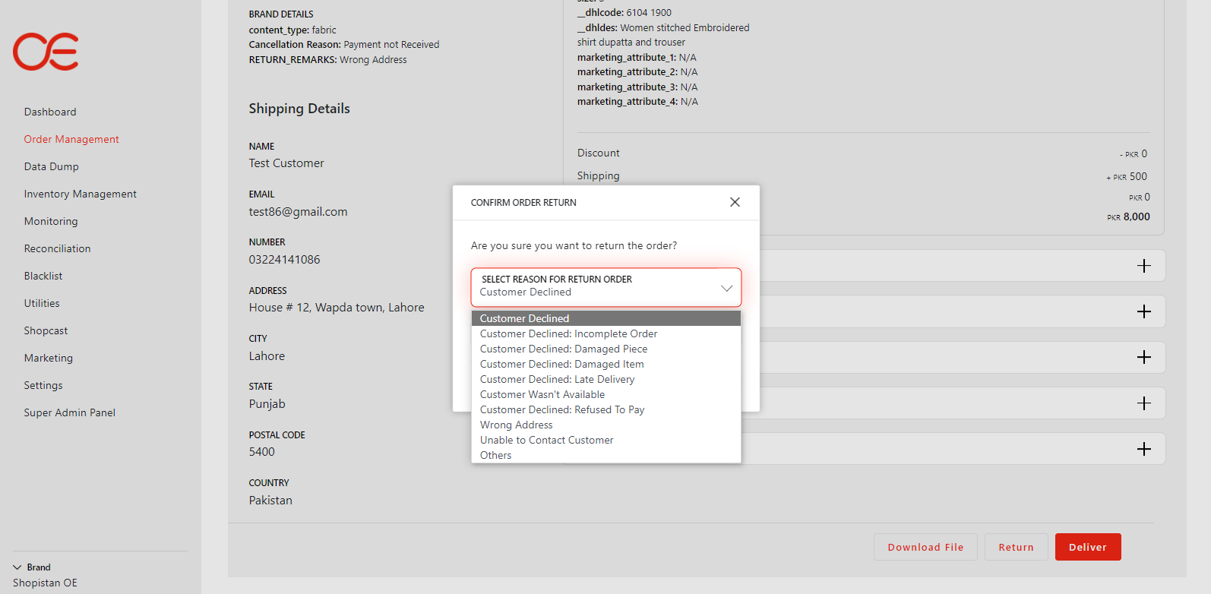Select 'Others' from reason list

tap(495, 455)
